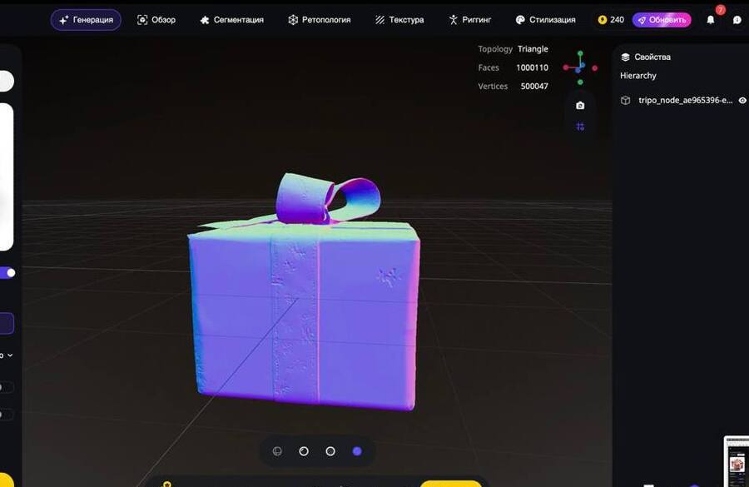Open the Риггинг tab

coord(469,20)
